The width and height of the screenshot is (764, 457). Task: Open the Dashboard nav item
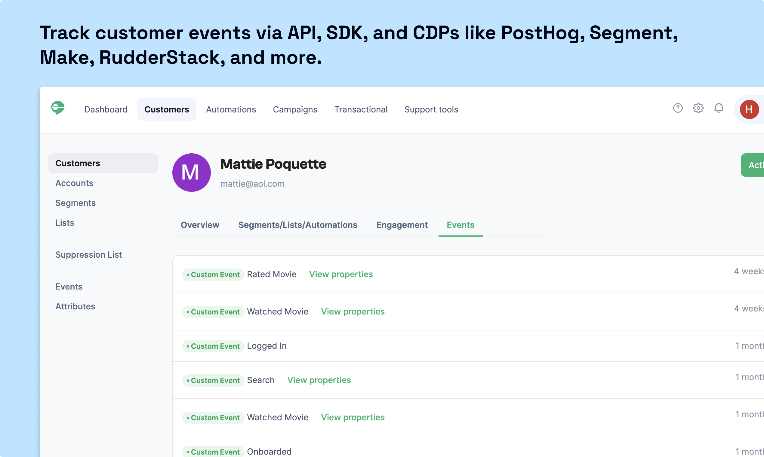pos(106,109)
